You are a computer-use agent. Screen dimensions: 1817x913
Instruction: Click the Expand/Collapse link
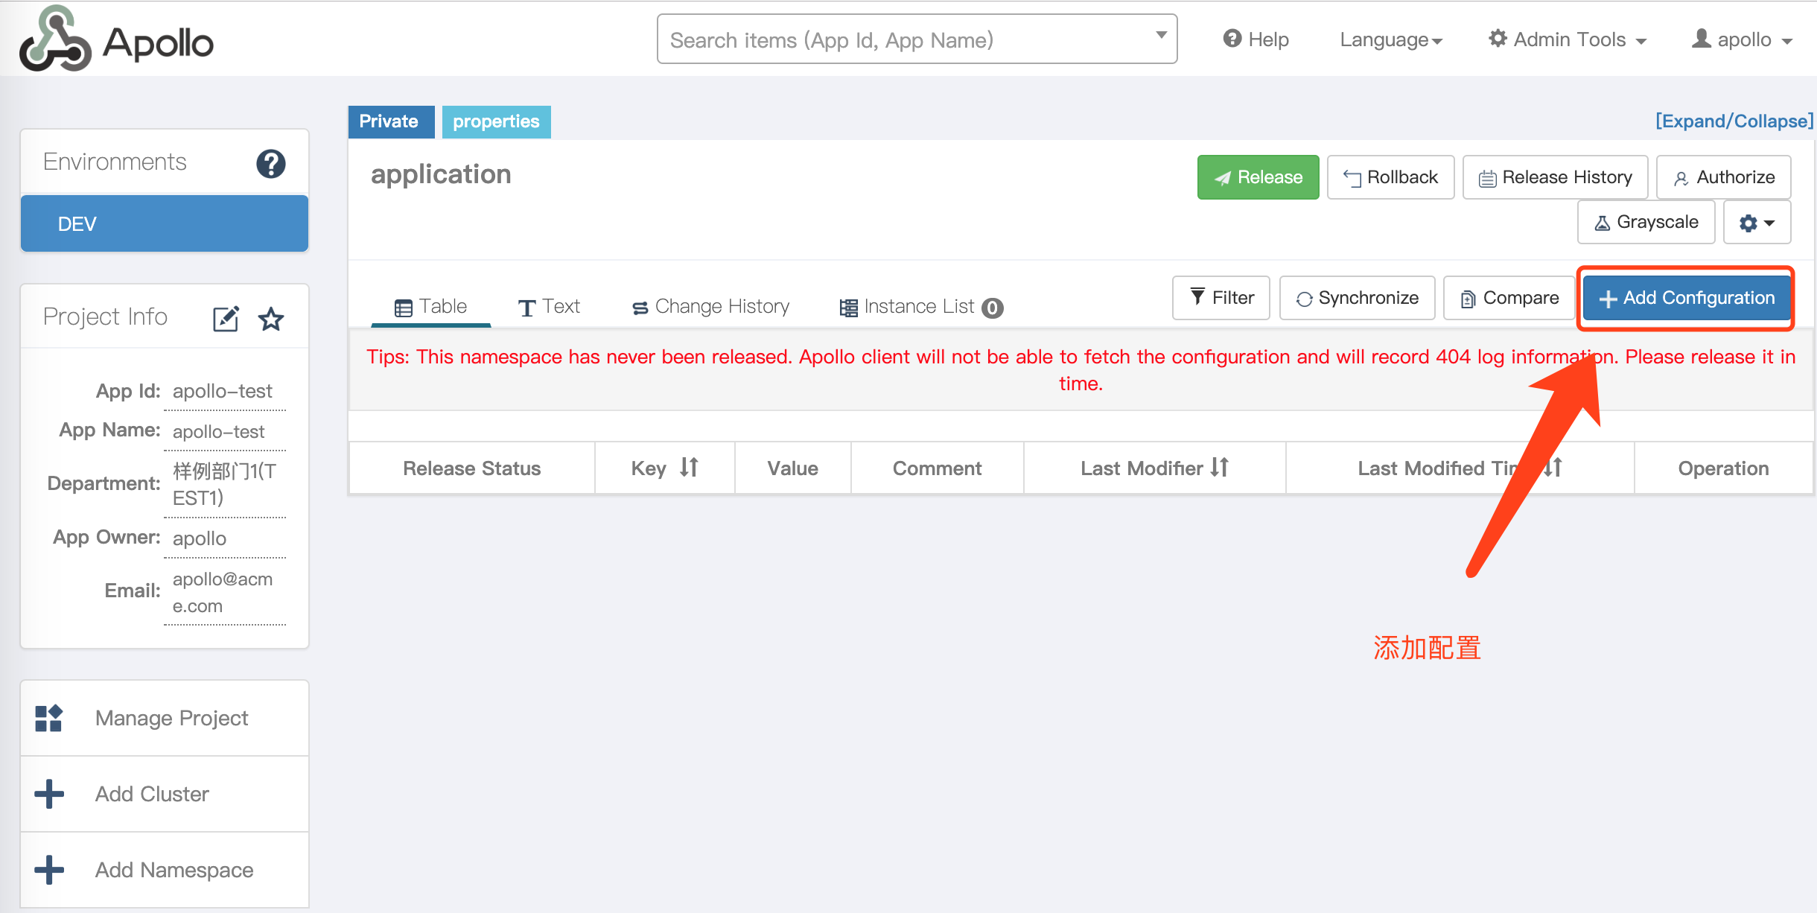(1734, 121)
